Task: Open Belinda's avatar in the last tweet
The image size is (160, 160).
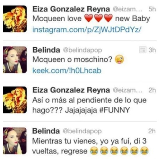Action: [x=15, y=141]
